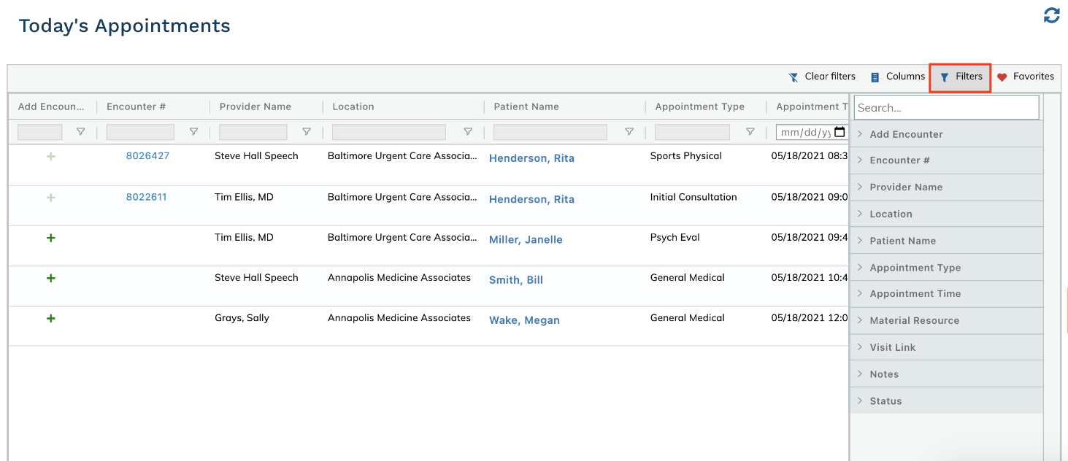Expand Patient Name filter group
1068x461 pixels.
[861, 241]
